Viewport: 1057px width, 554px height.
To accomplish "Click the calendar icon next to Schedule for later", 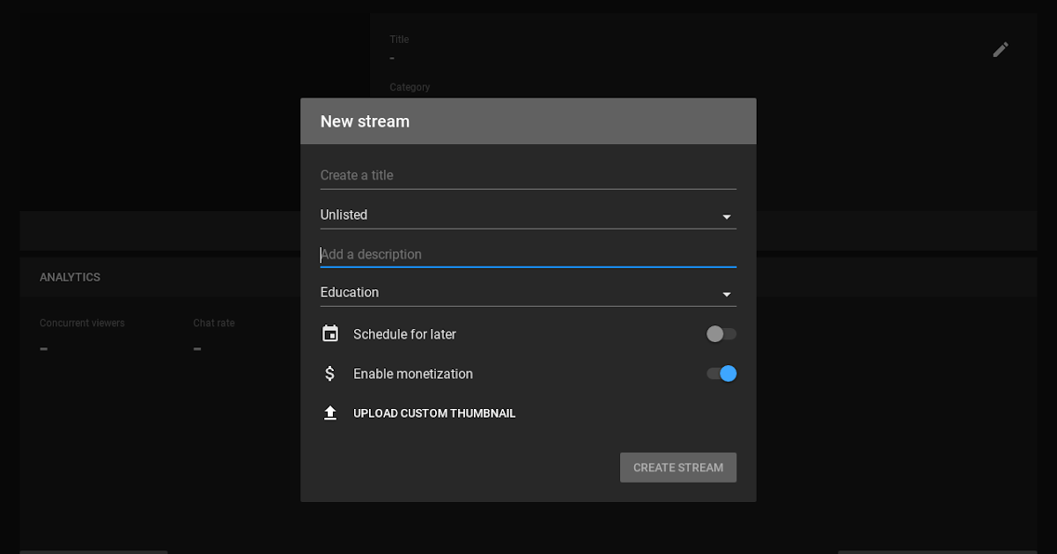I will tap(330, 333).
